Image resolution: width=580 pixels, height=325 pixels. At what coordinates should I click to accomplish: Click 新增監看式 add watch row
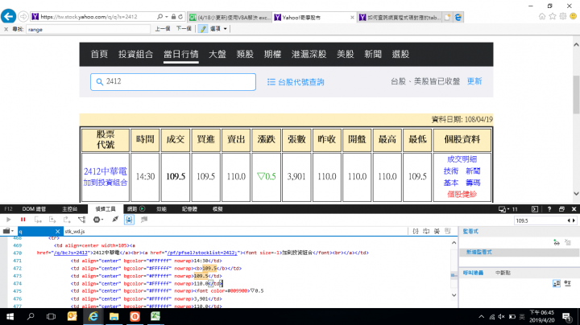pyautogui.click(x=519, y=253)
